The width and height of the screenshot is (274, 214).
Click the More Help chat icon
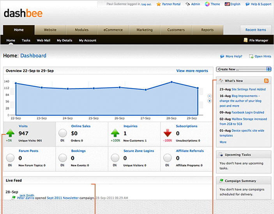222,56
